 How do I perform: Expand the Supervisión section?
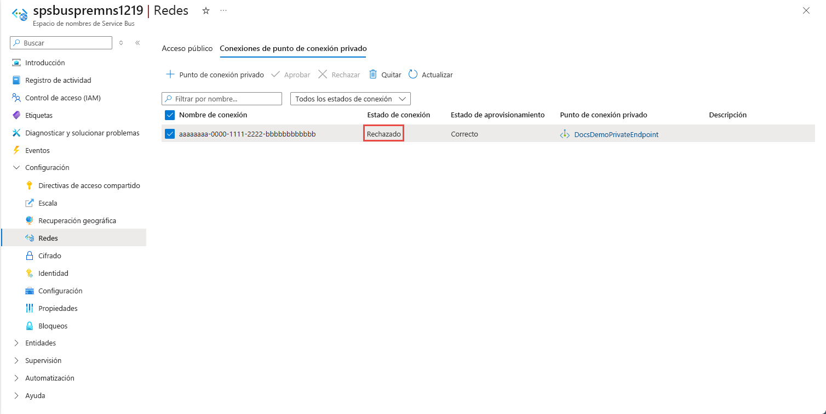[x=16, y=360]
